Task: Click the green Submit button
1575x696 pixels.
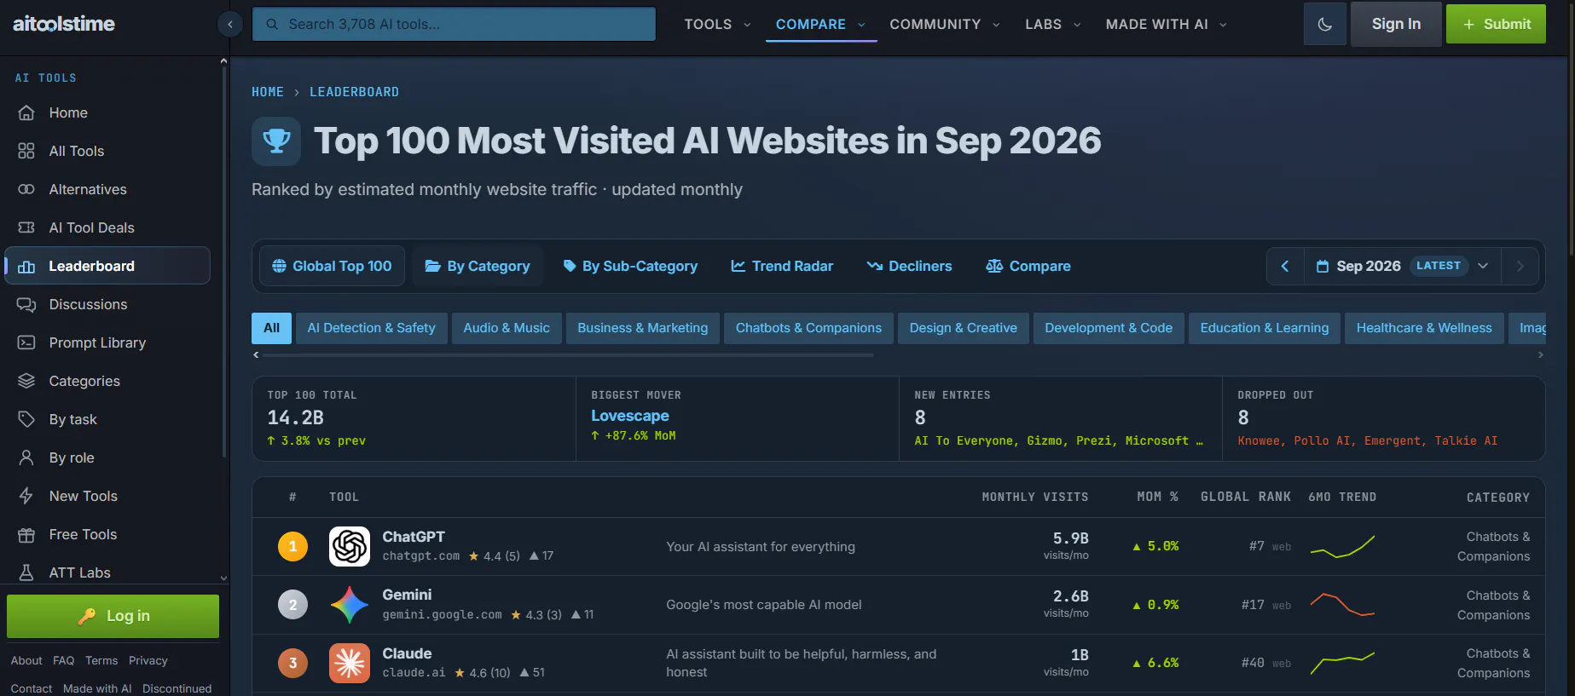Action: click(x=1496, y=24)
